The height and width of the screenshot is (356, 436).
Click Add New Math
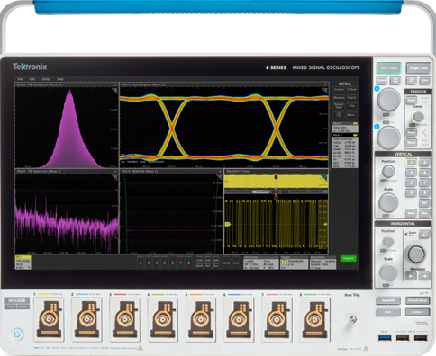(x=200, y=263)
